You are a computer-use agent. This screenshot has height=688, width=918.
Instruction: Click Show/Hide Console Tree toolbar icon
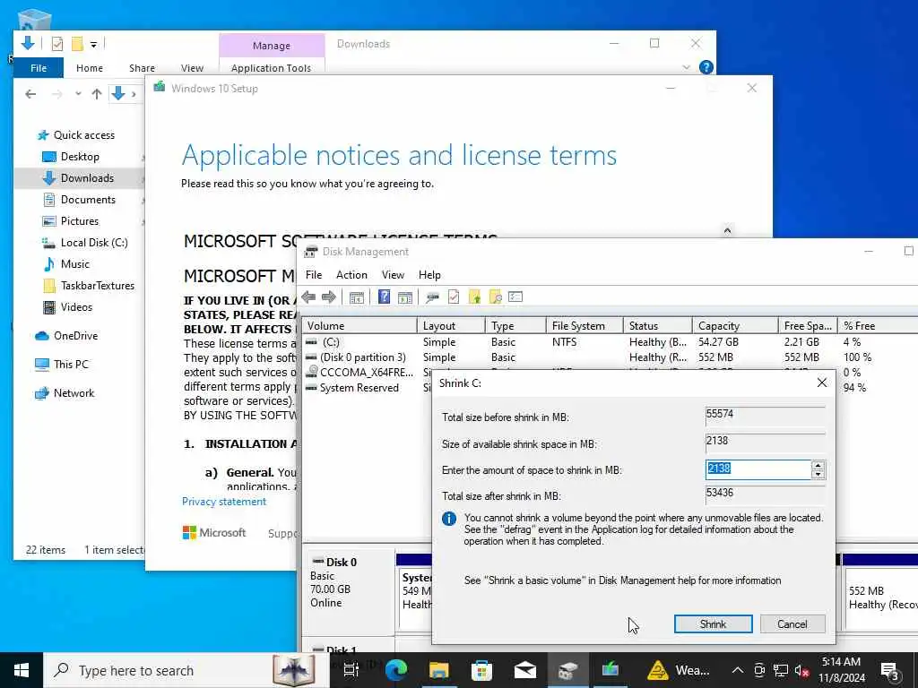coord(357,297)
